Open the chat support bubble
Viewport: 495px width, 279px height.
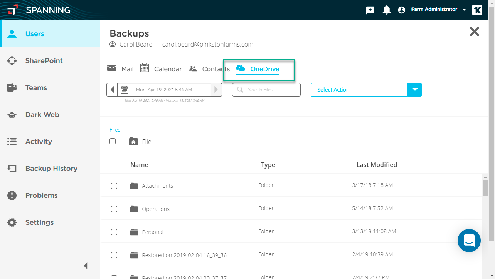(x=469, y=241)
